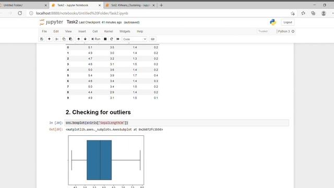The image size is (334, 188).
Task: Click the Logout button
Action: 288,22
